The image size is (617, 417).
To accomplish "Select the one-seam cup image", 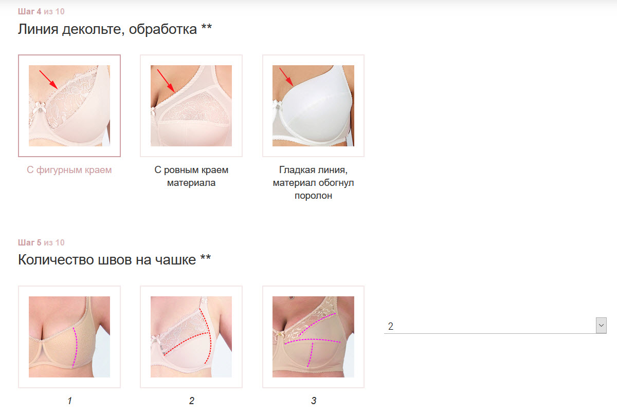I will coord(69,337).
